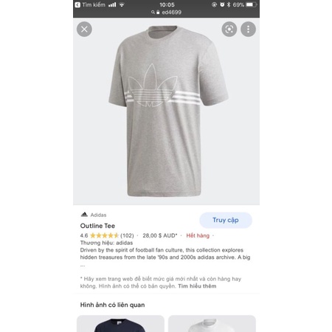
Task: Tap the Adidas source name
Action: click(98, 215)
